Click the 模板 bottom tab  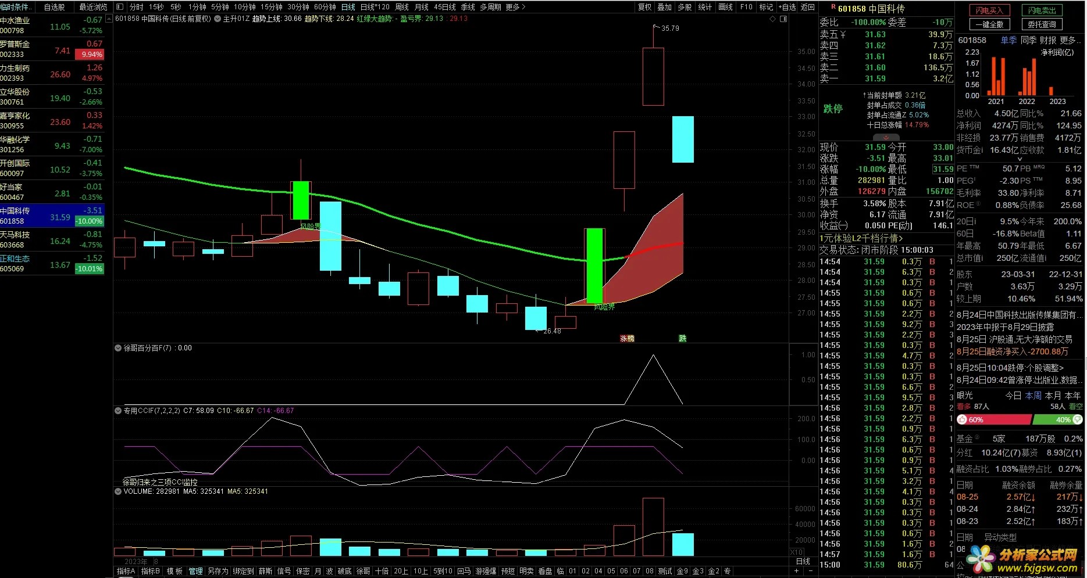174,571
